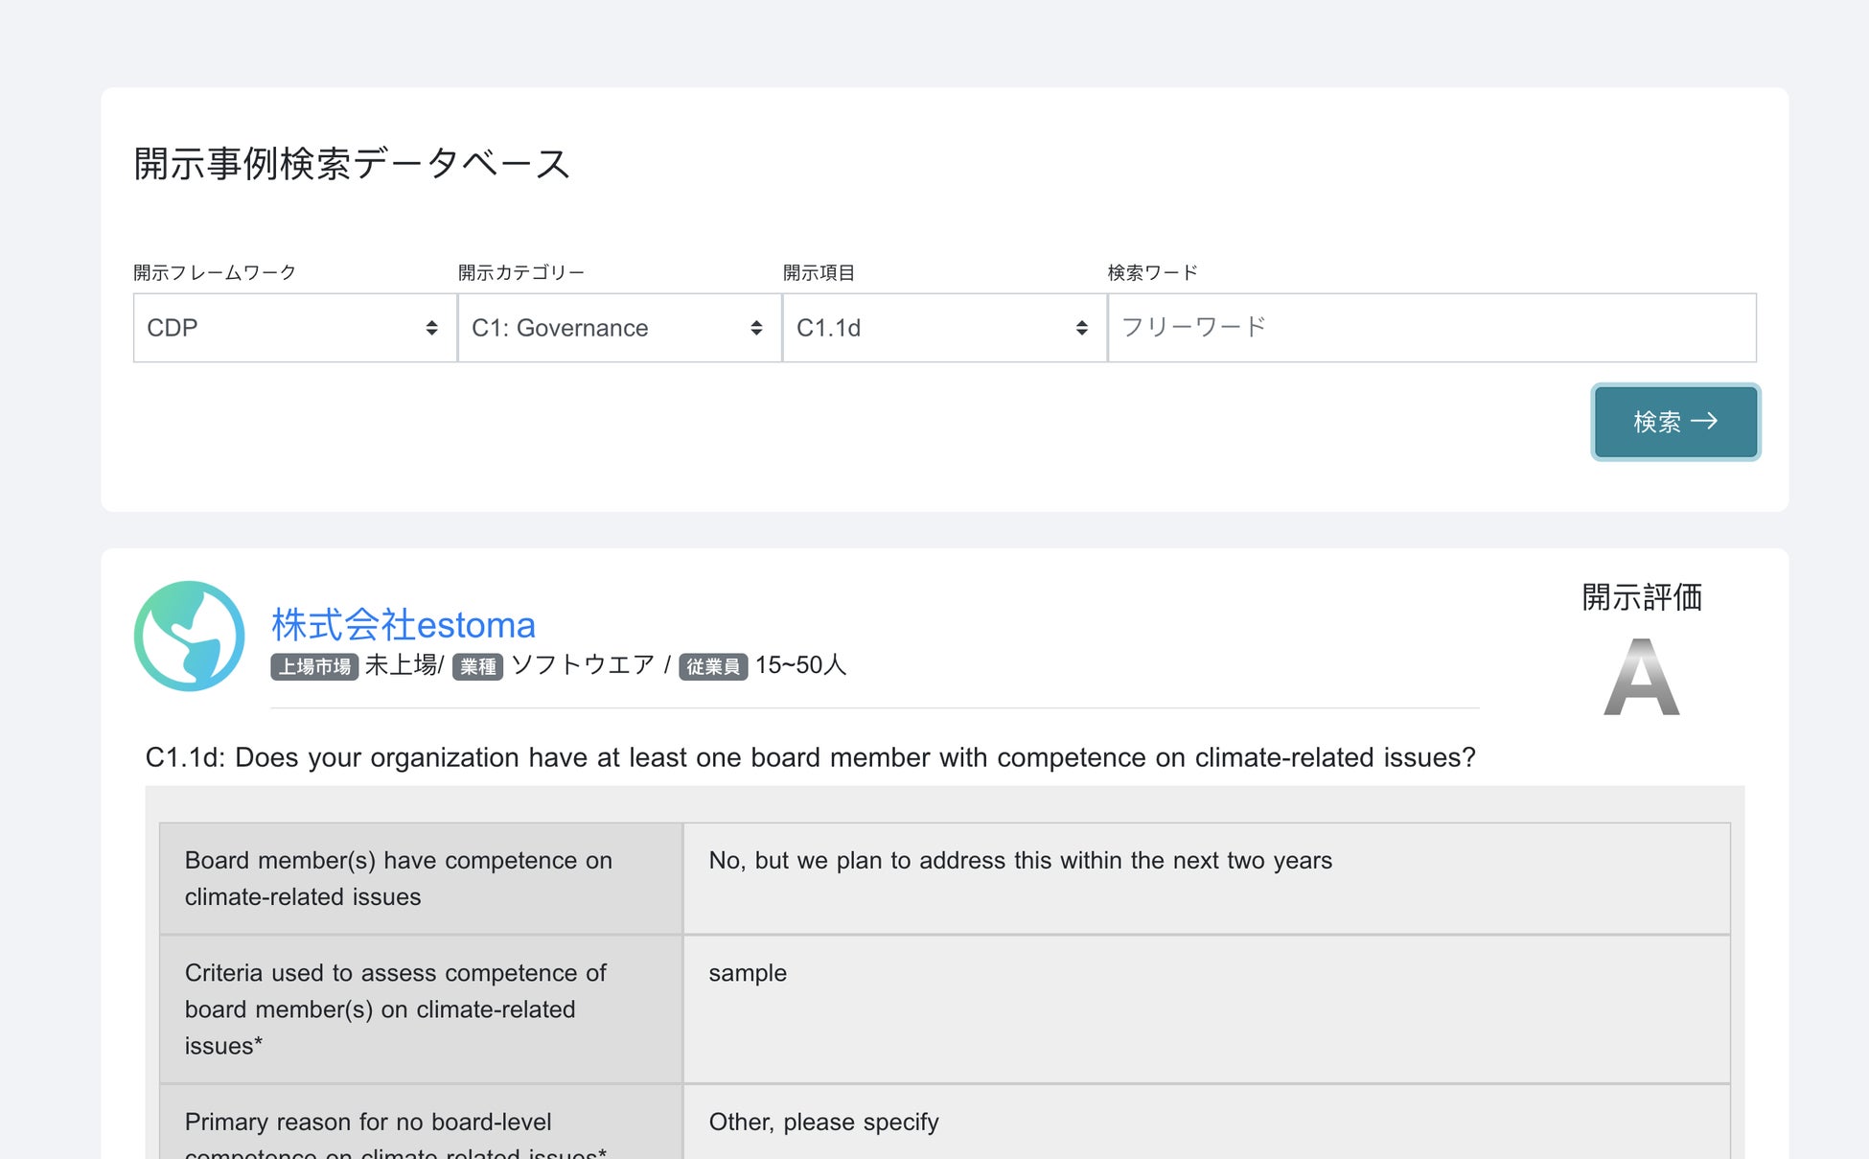Click the 開示評価 rating heading
1869x1159 pixels.
pos(1641,597)
